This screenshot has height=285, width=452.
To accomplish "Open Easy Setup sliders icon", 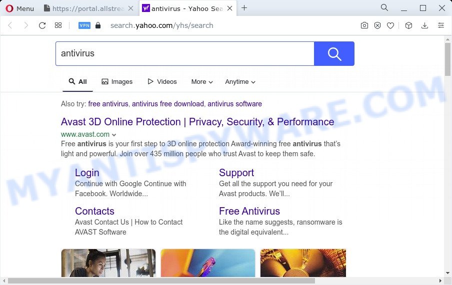I will pos(441,25).
